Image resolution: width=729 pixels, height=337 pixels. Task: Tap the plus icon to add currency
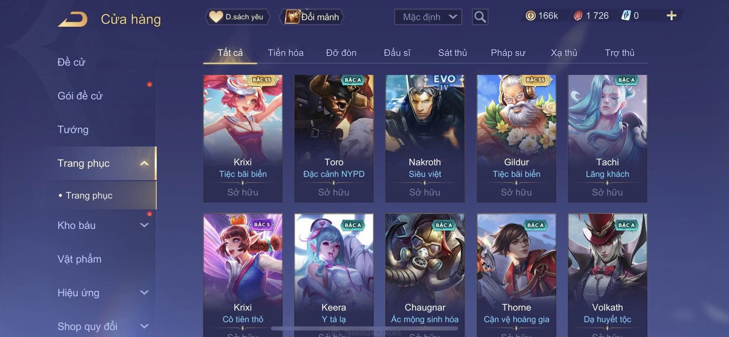point(671,16)
